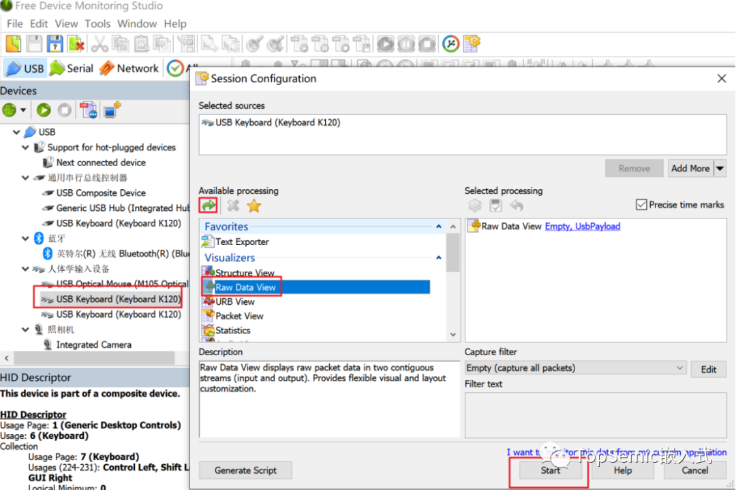Click the Copy icon in main toolbar
This screenshot has height=490, width=736.
121,44
